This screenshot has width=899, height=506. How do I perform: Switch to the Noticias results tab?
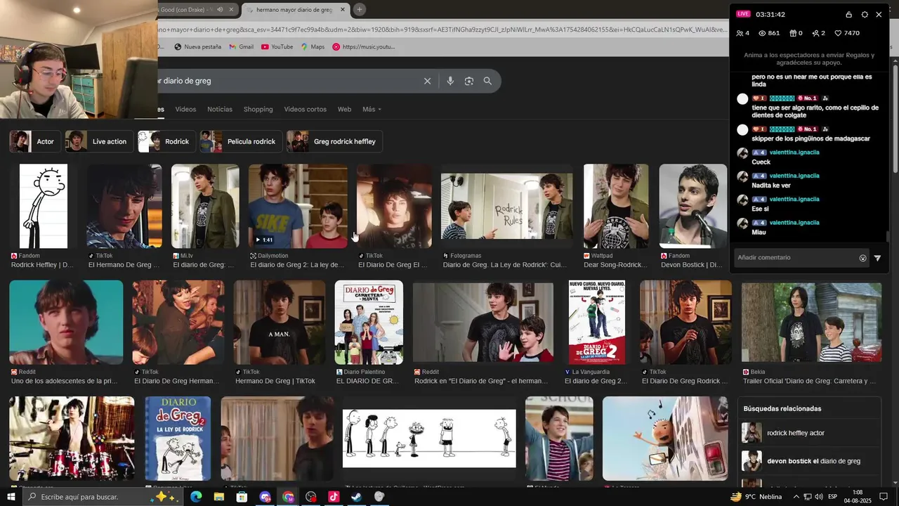pyautogui.click(x=220, y=110)
